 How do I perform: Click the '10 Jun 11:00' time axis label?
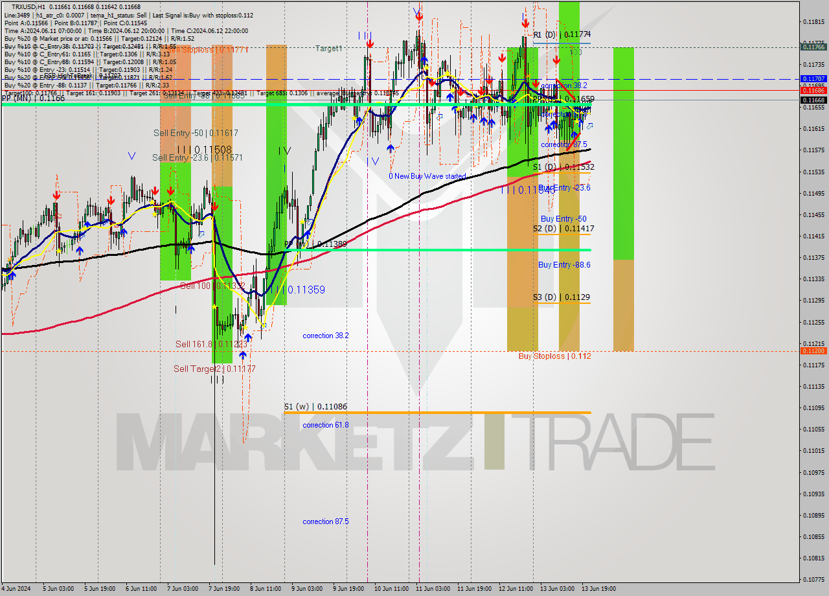pyautogui.click(x=391, y=589)
